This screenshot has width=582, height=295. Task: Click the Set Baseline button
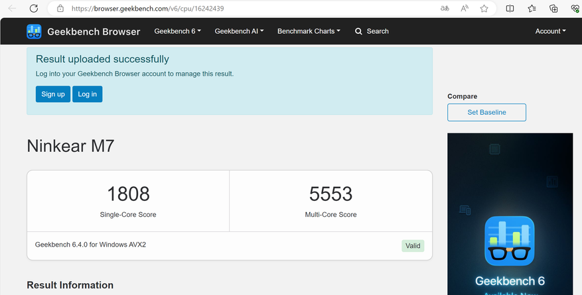point(486,112)
